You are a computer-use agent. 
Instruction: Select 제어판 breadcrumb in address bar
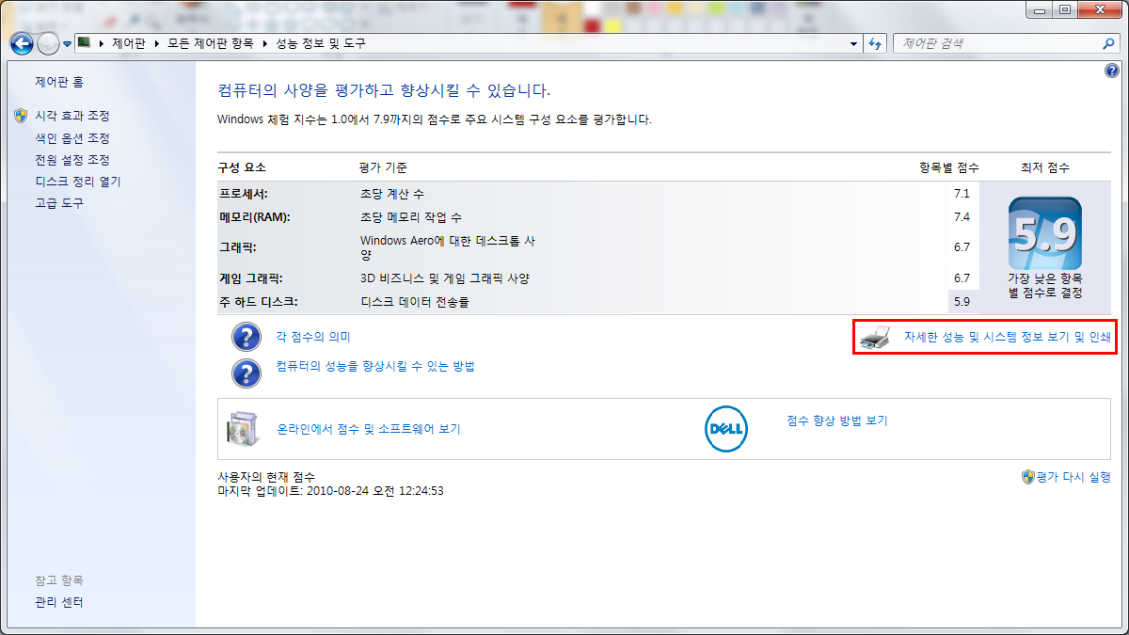click(128, 43)
